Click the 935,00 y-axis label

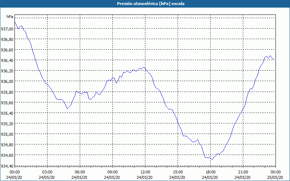7,134
